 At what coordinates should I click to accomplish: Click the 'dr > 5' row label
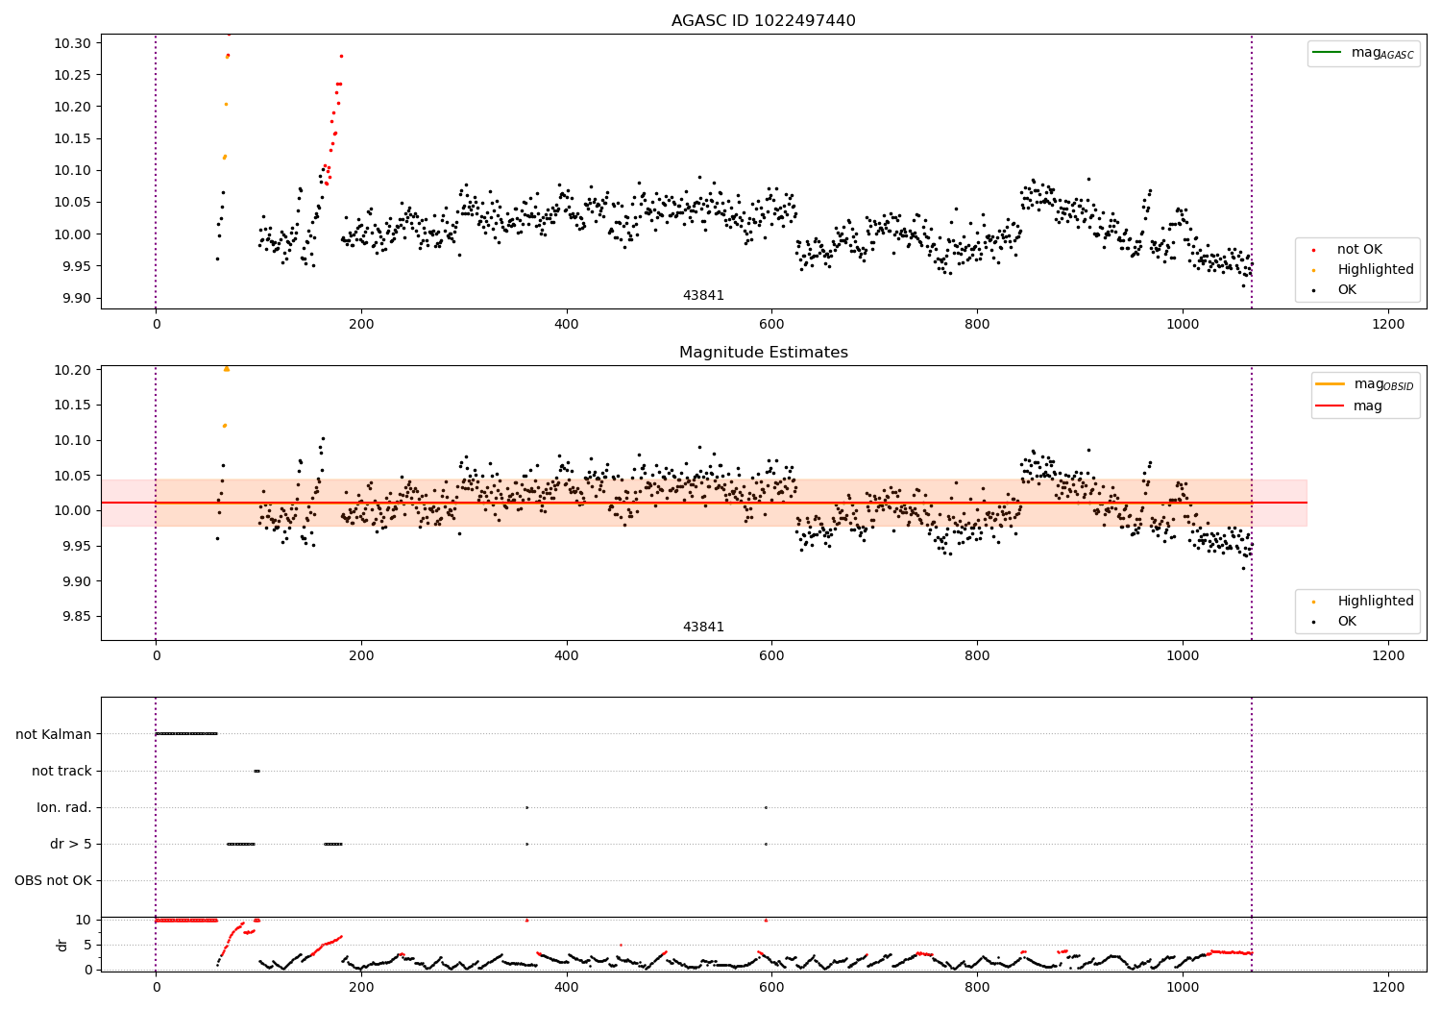click(71, 844)
